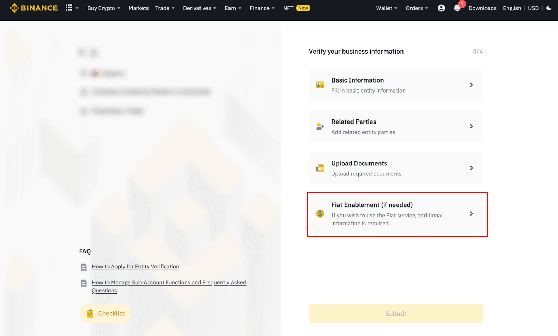Click the Basic Information ID card icon
558x336 pixels.
(x=320, y=85)
